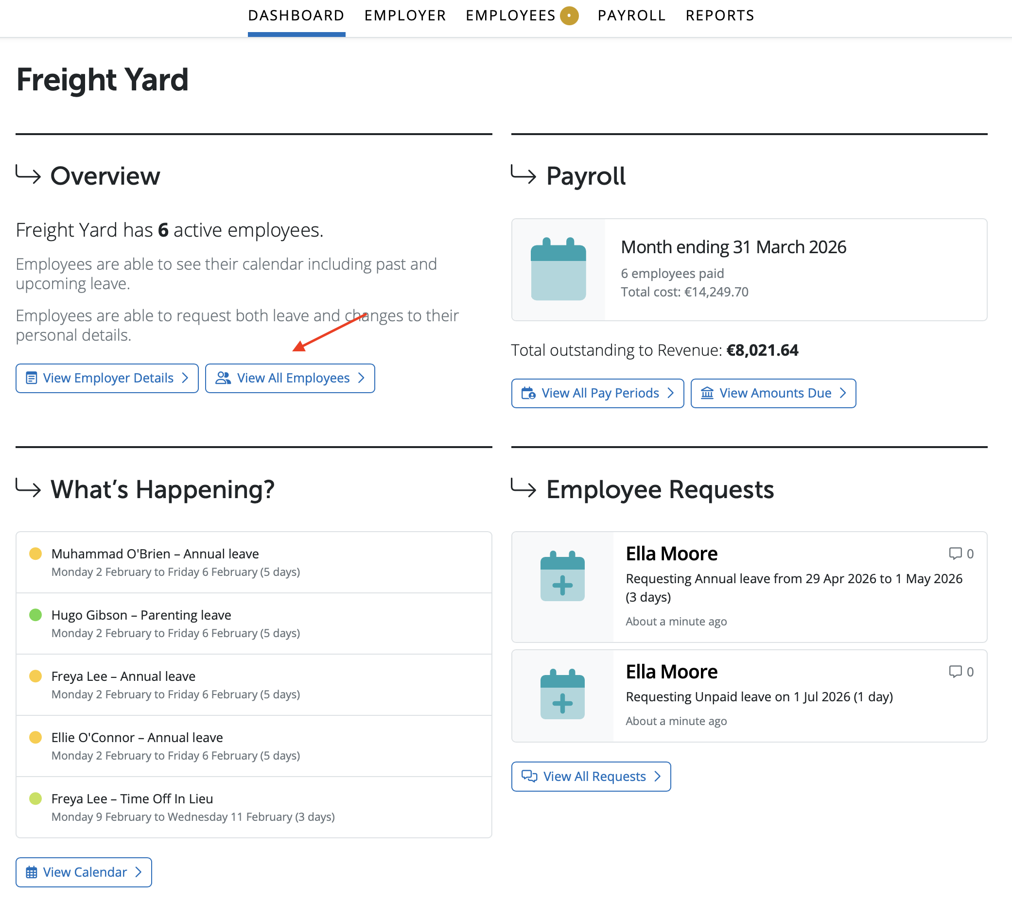The image size is (1012, 901).
Task: Go to the Employer tab
Action: [x=404, y=16]
